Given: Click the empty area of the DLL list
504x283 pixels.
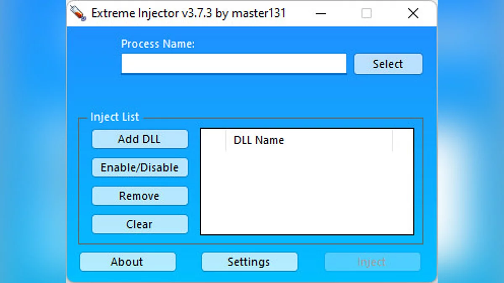Looking at the screenshot, I should click(x=307, y=193).
